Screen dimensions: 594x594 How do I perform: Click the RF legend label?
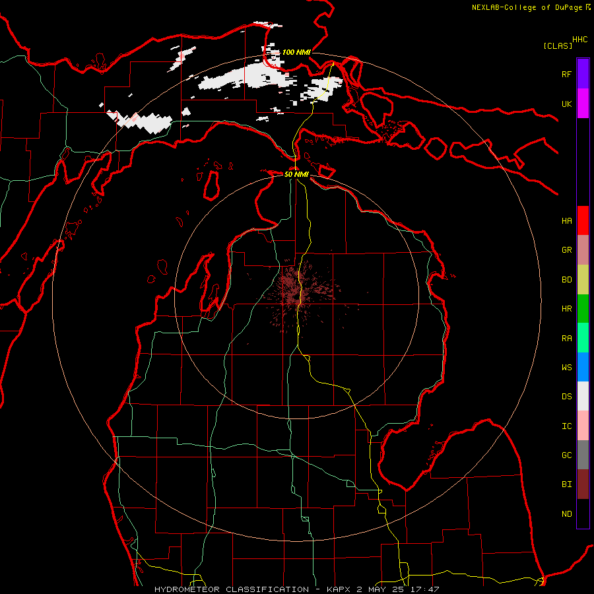(x=566, y=74)
